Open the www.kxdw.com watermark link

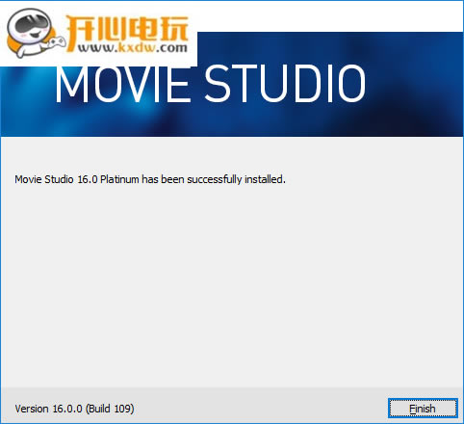point(132,48)
